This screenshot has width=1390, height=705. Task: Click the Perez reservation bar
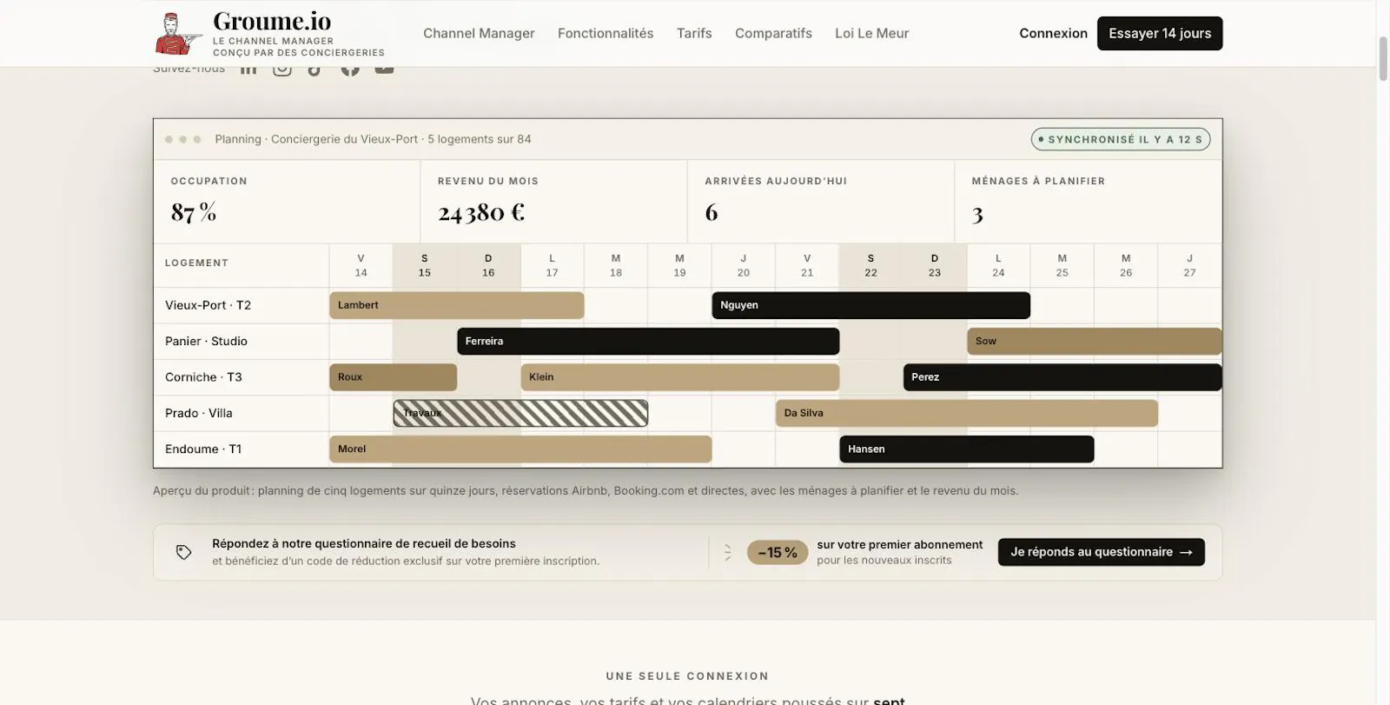pyautogui.click(x=1062, y=377)
